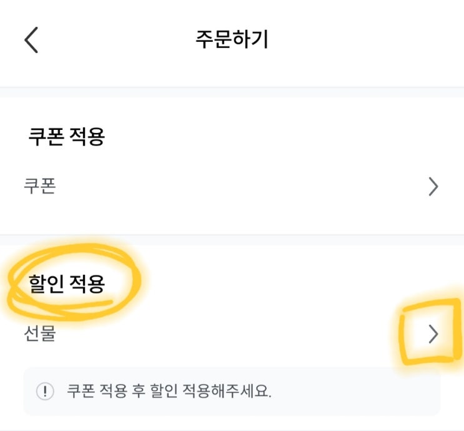464x431 pixels.
Task: Open the 쿠폰 row chevron
Action: (433, 187)
